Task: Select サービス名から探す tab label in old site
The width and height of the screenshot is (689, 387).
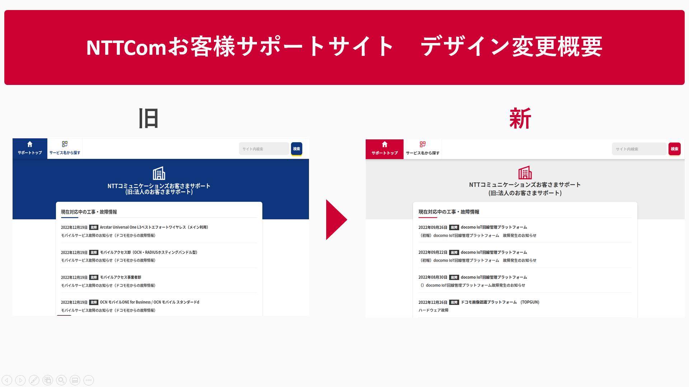Action: pos(65,153)
